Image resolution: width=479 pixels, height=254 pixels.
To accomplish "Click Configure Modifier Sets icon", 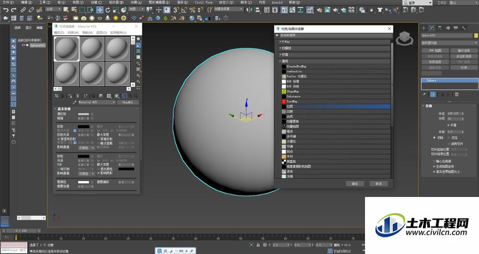I will pyautogui.click(x=457, y=94).
